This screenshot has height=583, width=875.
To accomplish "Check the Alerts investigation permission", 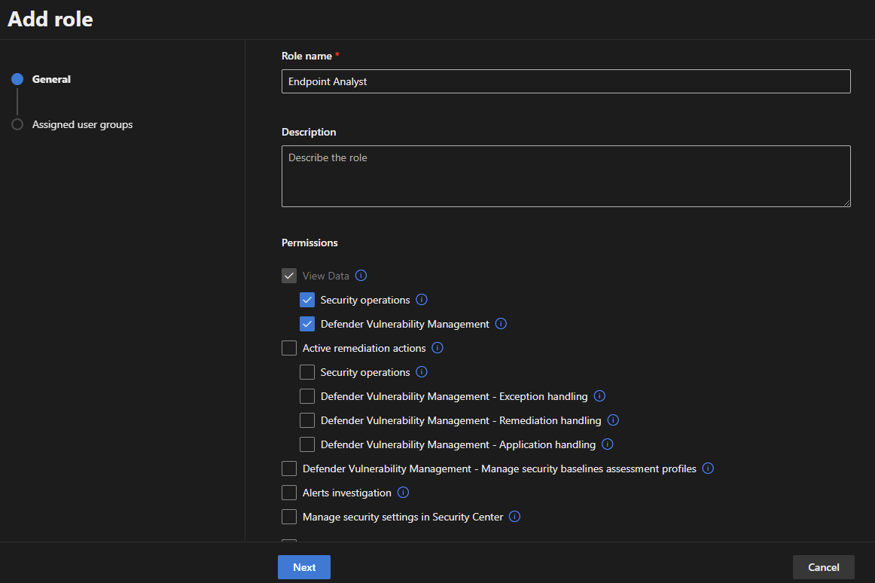I will 289,493.
